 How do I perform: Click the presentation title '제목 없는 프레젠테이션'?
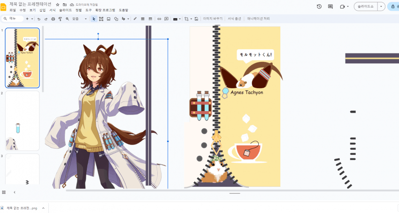(31, 4)
